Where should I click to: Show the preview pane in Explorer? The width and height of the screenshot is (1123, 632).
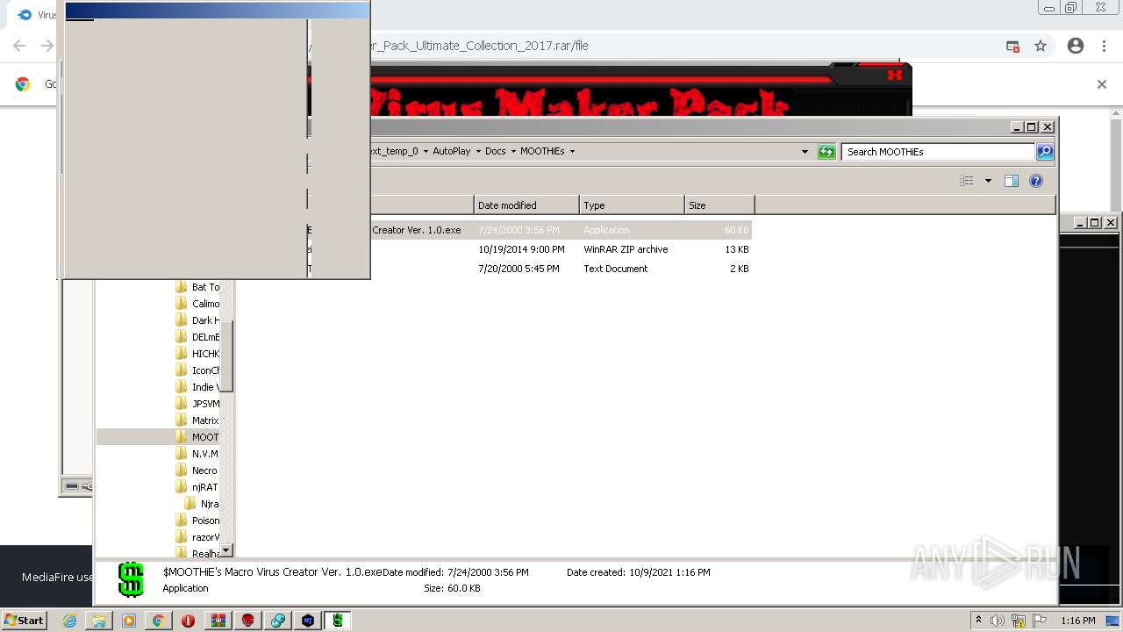tap(1012, 181)
